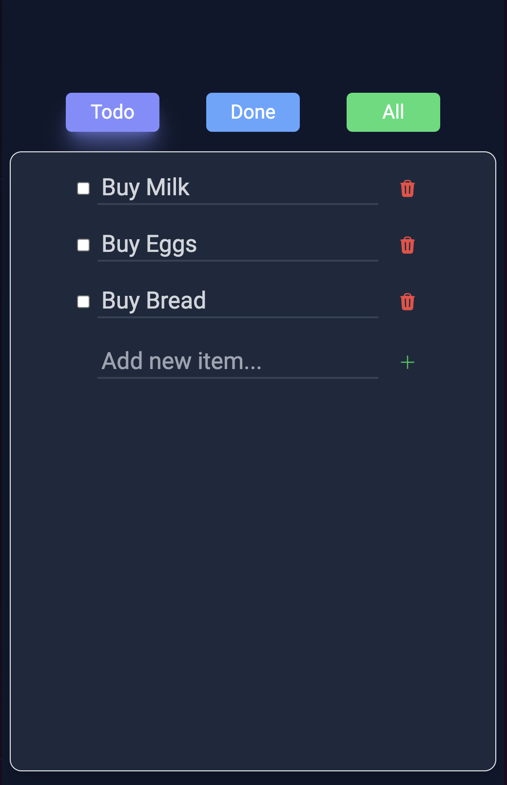Delete the Buy Eggs item

click(x=407, y=245)
